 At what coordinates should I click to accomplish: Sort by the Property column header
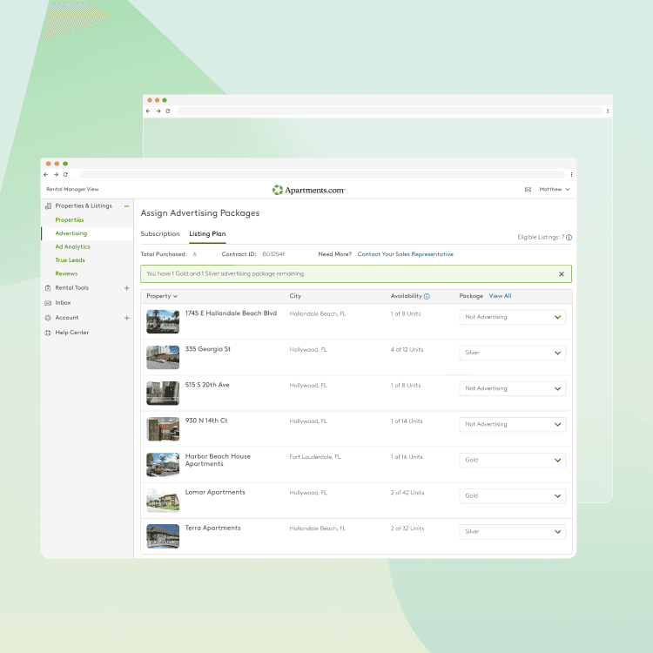pyautogui.click(x=162, y=296)
